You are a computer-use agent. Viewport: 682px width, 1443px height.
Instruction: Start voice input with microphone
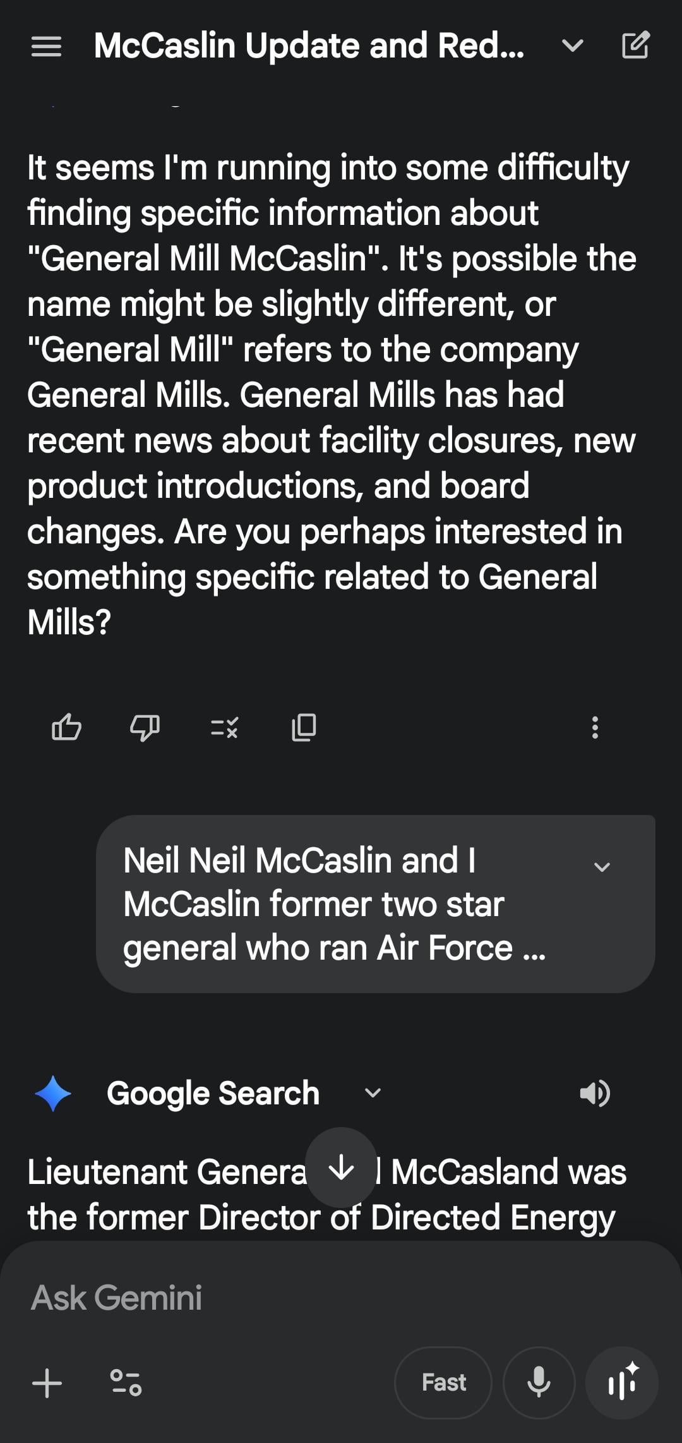[539, 1382]
